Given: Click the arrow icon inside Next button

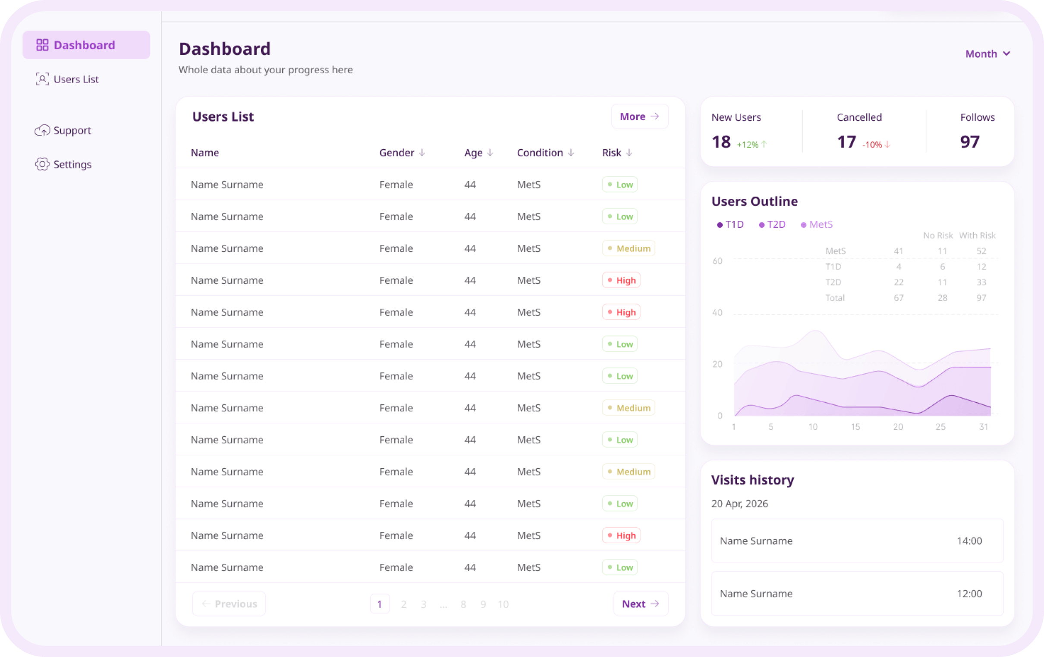Looking at the screenshot, I should pyautogui.click(x=655, y=604).
